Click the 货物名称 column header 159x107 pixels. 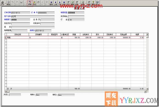click(x=18, y=35)
